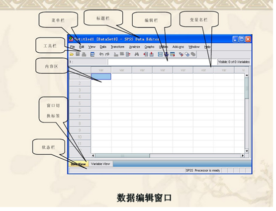Select row header 6
The width and height of the screenshot is (276, 211).
tap(80, 110)
